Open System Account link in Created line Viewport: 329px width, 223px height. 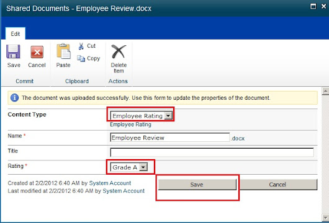[110, 183]
